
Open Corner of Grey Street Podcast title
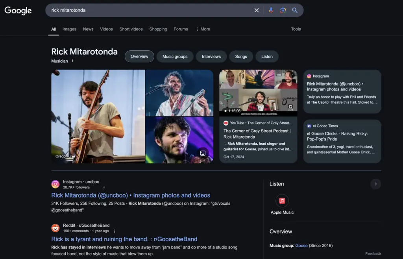pyautogui.click(x=257, y=134)
